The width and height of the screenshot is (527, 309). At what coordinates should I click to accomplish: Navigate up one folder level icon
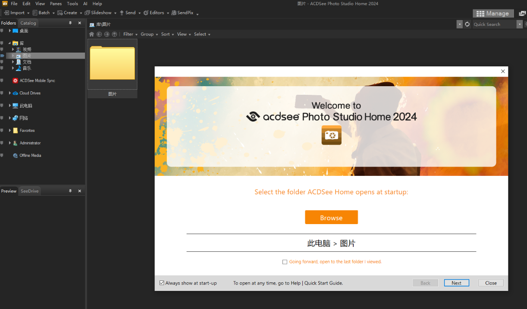click(x=114, y=34)
